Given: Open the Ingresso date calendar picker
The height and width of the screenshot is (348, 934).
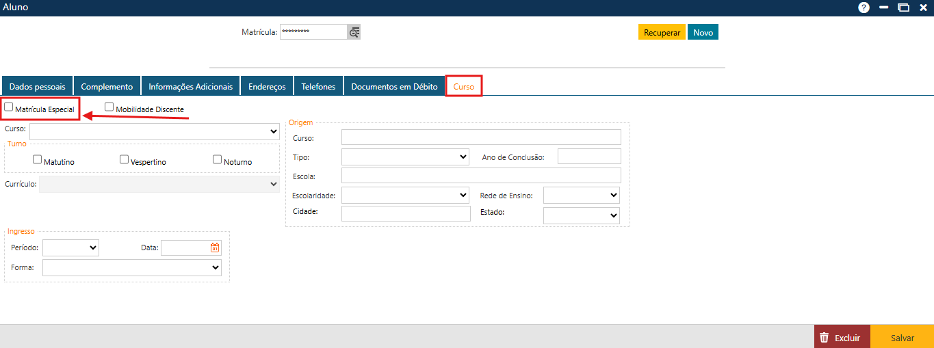Looking at the screenshot, I should pyautogui.click(x=215, y=247).
